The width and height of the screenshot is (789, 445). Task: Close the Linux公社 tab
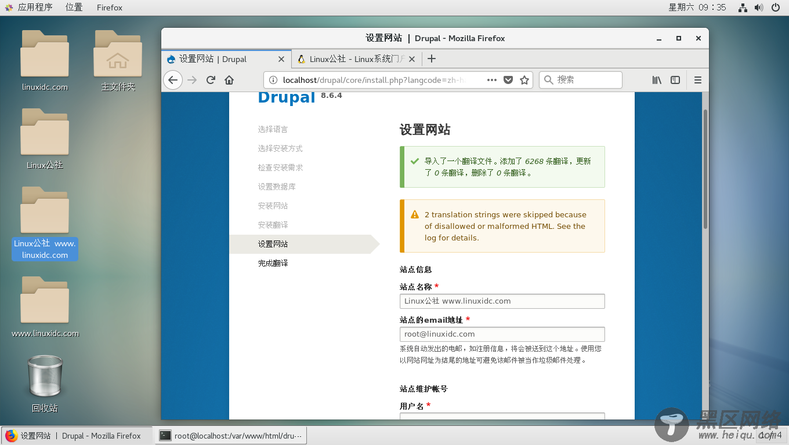coord(412,59)
